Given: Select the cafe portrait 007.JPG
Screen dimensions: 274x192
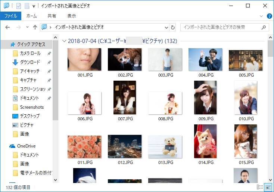Looking at the screenshot, I should 125,97.
